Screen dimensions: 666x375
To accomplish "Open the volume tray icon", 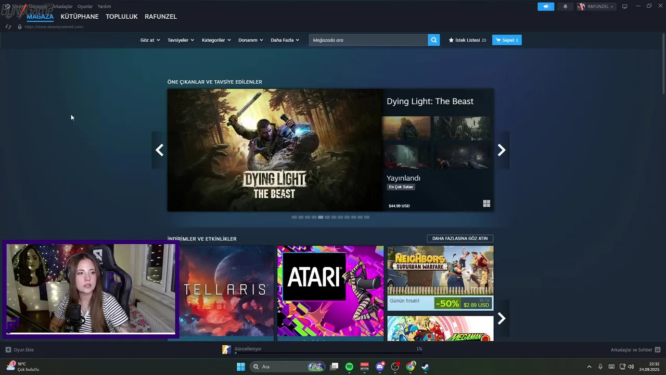I will tap(631, 367).
